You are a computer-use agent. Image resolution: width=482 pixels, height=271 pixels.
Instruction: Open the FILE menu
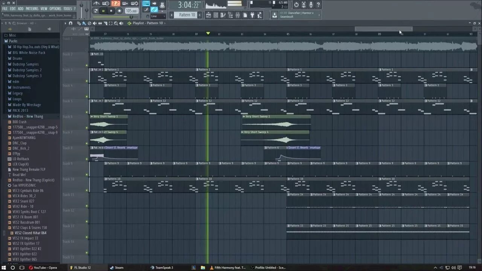click(5, 9)
